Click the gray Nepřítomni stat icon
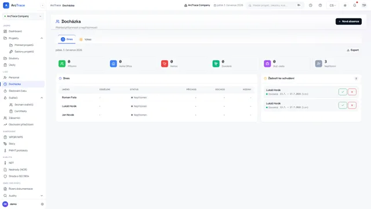 pos(319,63)
